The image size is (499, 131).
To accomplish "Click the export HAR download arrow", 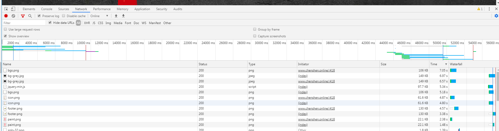I will click(x=123, y=16).
